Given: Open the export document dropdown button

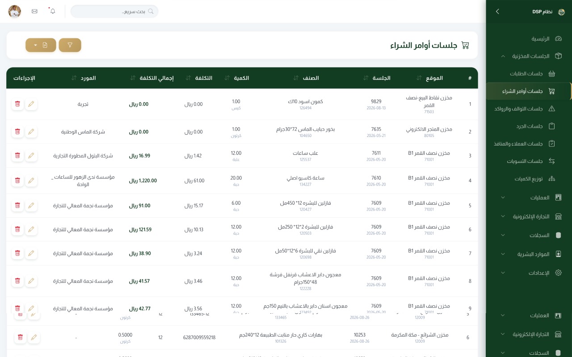Looking at the screenshot, I should pyautogui.click(x=41, y=45).
